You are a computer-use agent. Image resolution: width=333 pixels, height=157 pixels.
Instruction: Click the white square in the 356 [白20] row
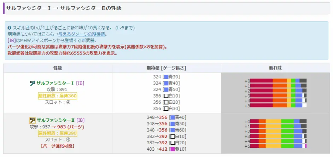click(166, 102)
